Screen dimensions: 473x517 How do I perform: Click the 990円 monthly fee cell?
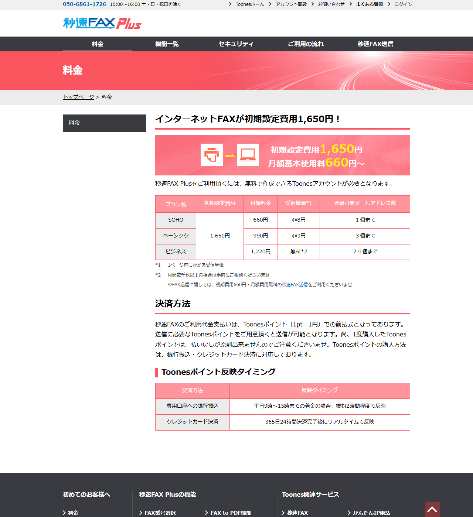pos(261,236)
